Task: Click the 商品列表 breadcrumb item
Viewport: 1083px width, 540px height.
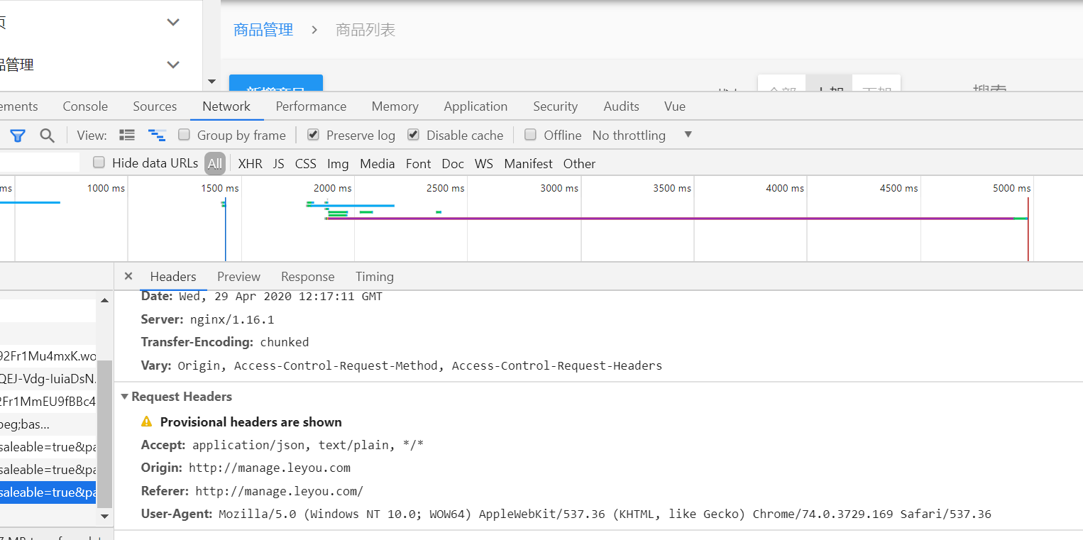Action: 365,30
